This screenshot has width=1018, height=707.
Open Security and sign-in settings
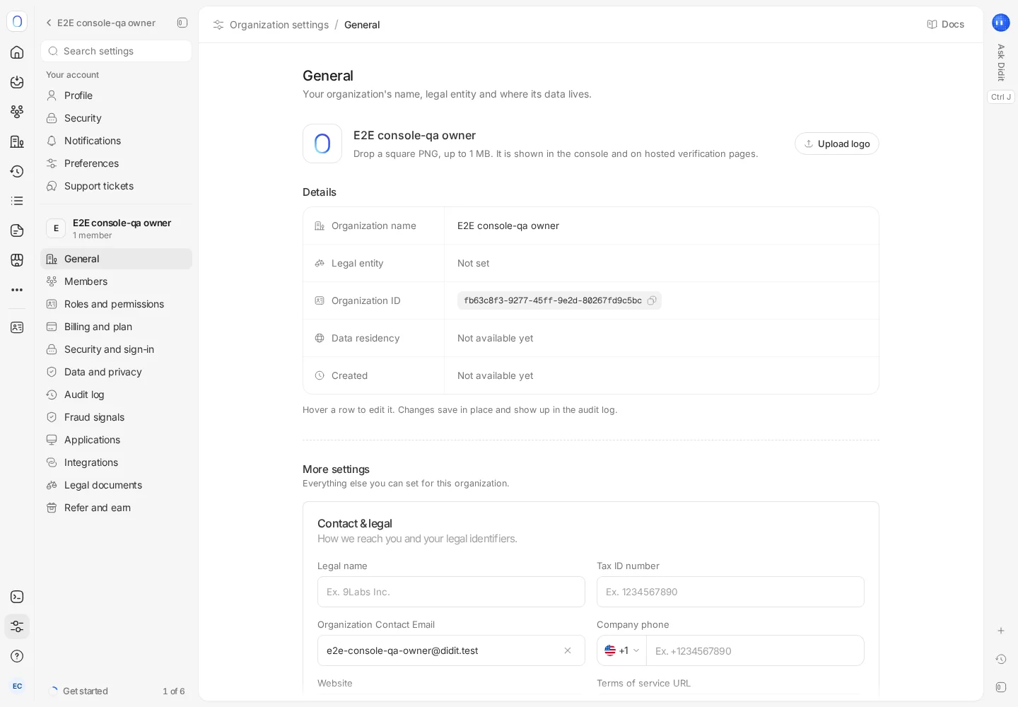(x=116, y=349)
